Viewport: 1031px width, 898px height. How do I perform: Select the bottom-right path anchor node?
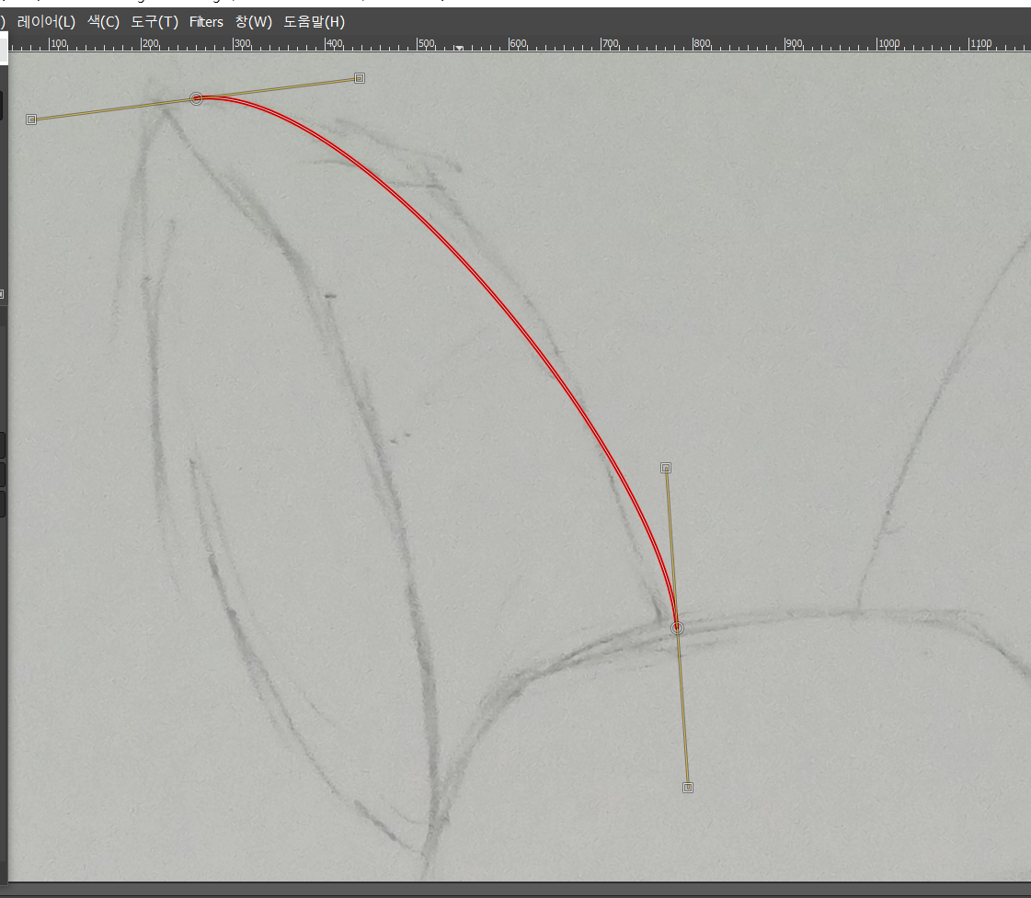coord(677,628)
